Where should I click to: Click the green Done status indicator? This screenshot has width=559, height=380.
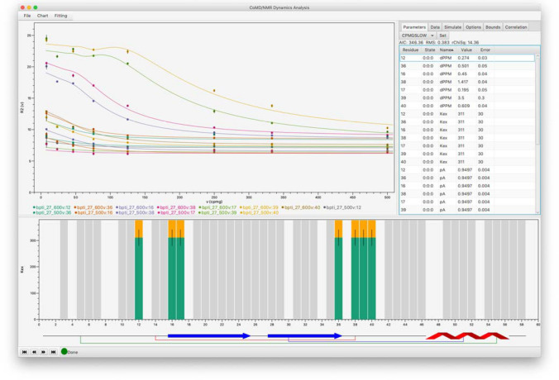(64, 352)
